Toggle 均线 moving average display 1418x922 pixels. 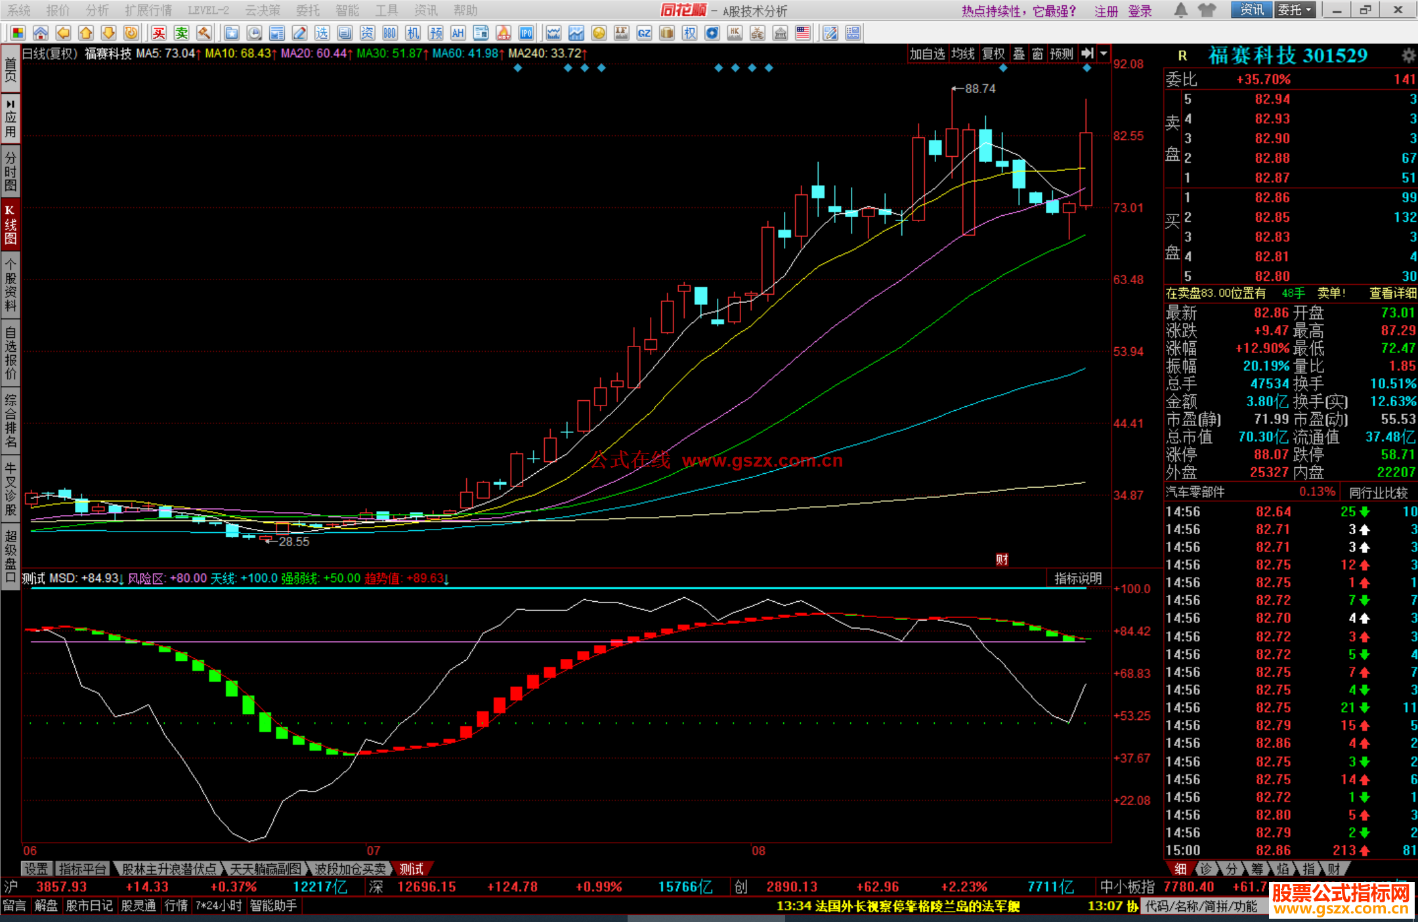pos(963,54)
